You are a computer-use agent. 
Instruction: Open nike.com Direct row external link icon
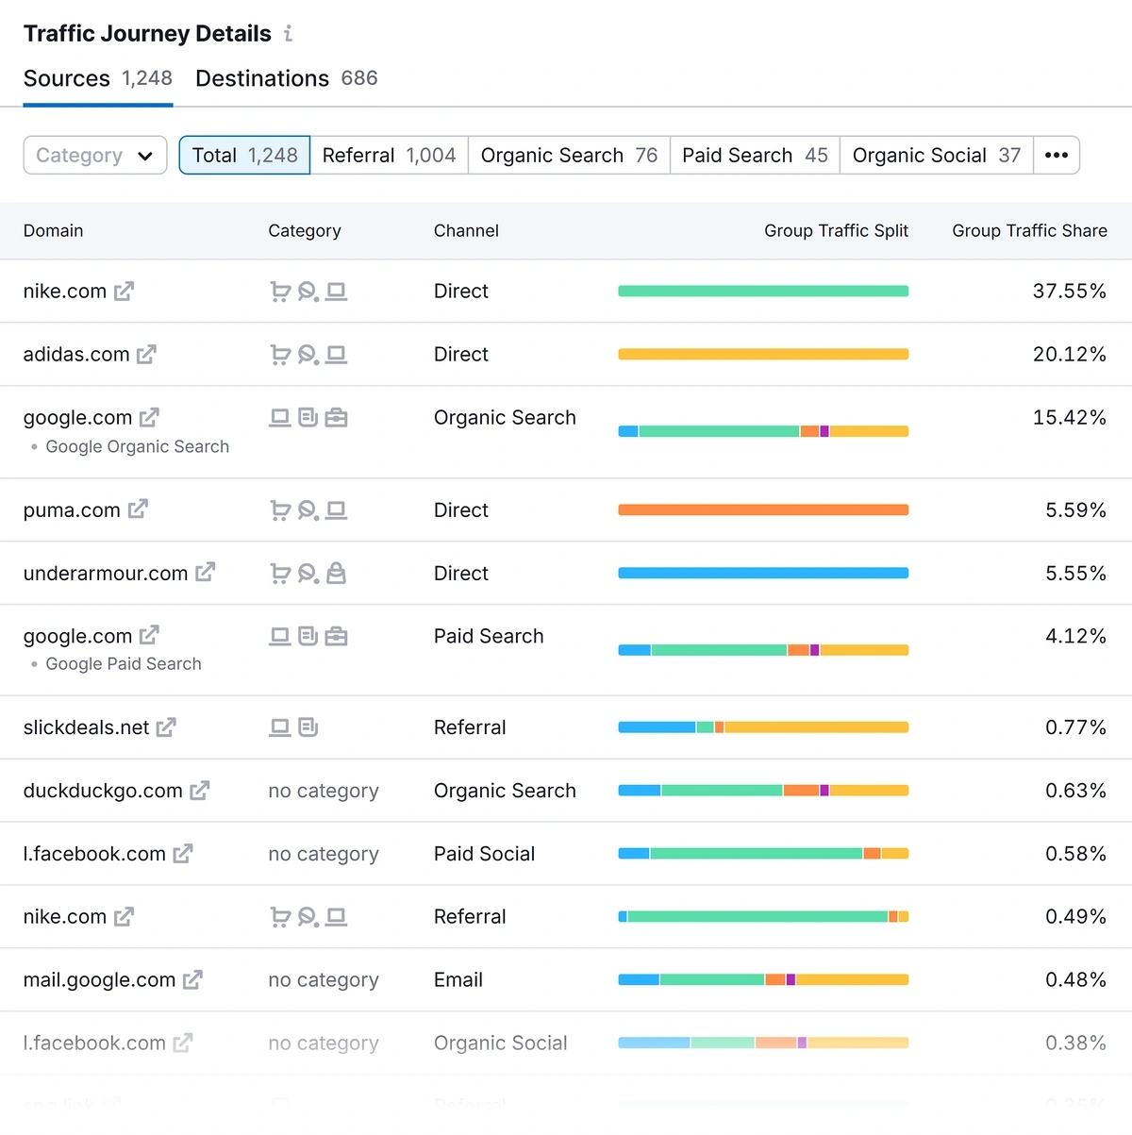coord(124,292)
